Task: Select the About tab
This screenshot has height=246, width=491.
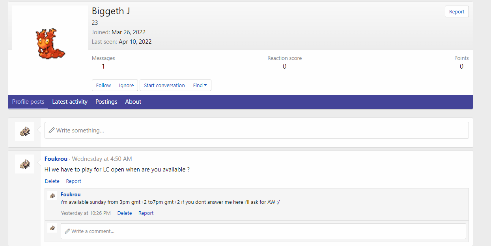Action: click(x=133, y=102)
